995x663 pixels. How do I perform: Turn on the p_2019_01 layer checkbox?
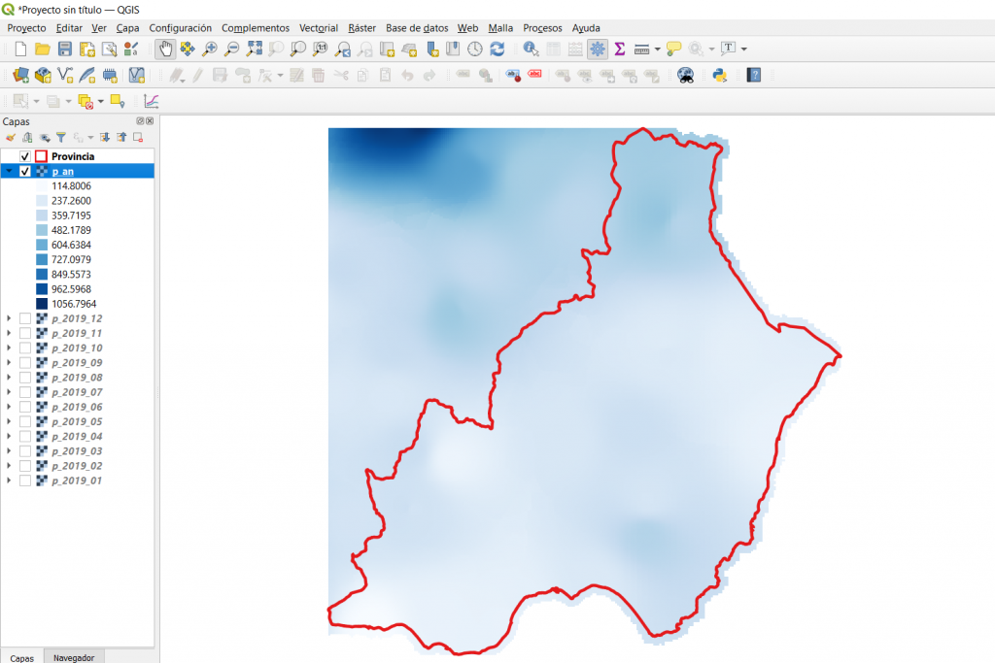pyautogui.click(x=25, y=481)
